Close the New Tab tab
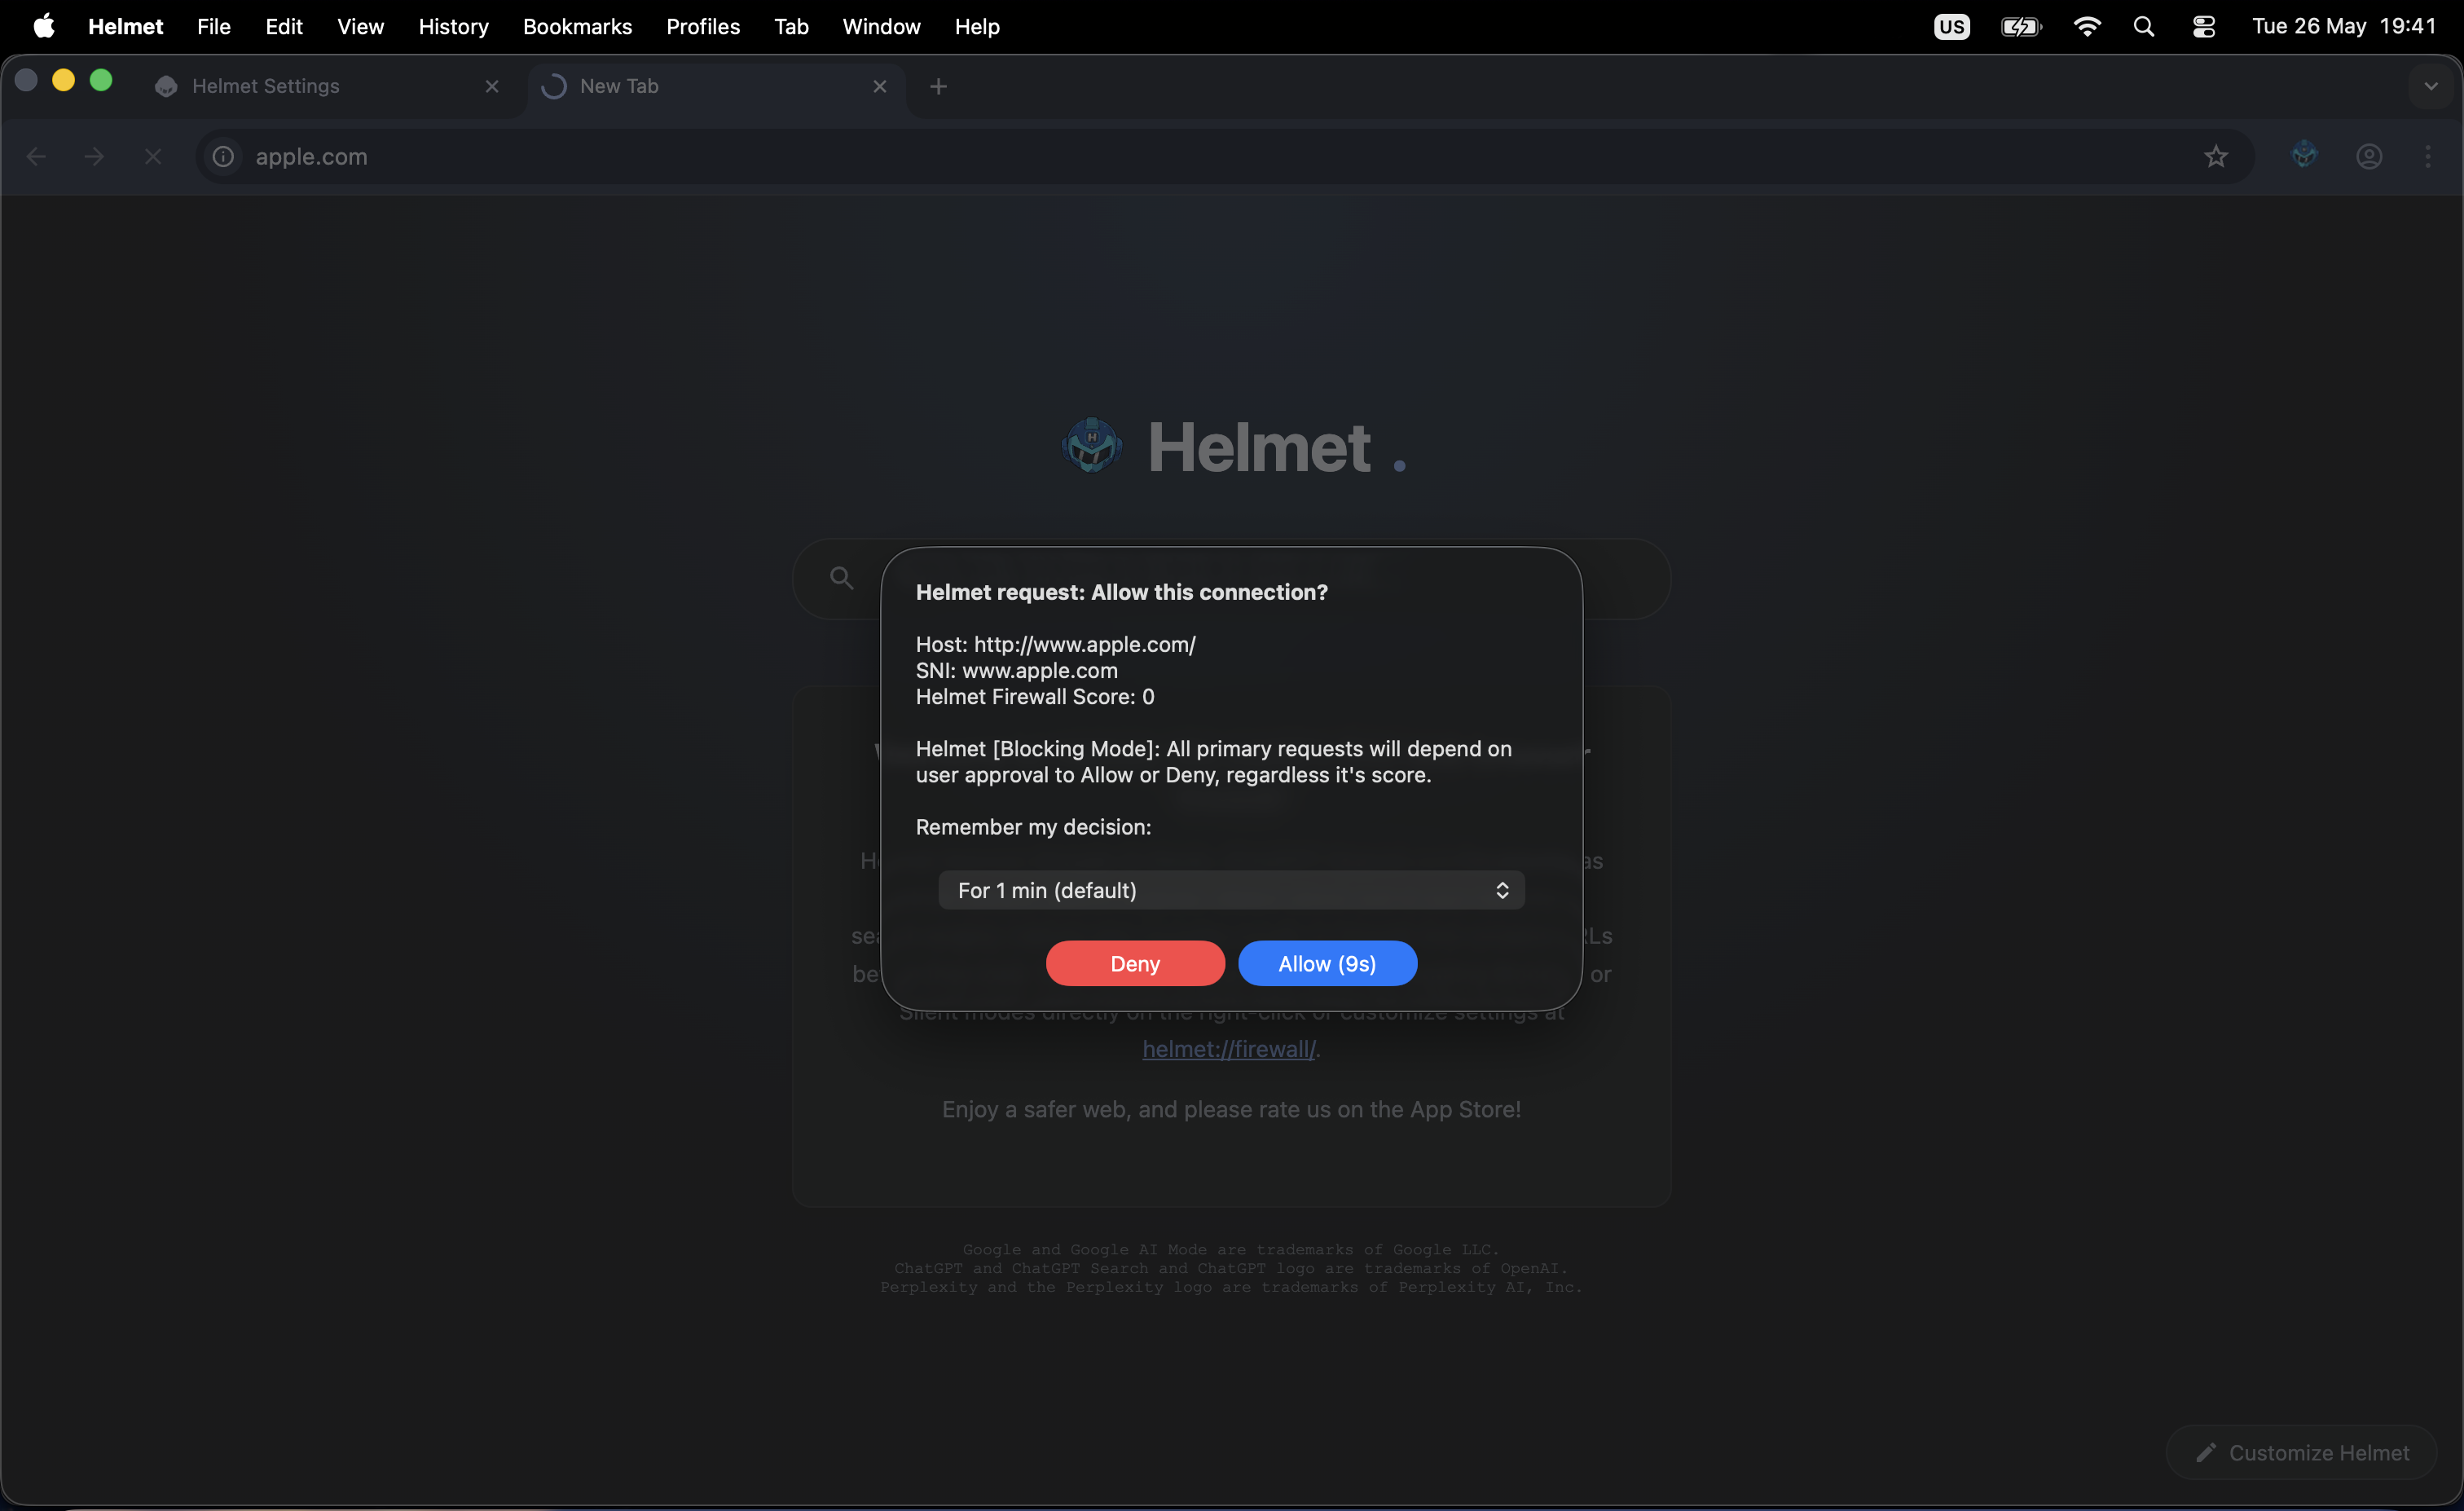Image resolution: width=2464 pixels, height=1511 pixels. 880,87
